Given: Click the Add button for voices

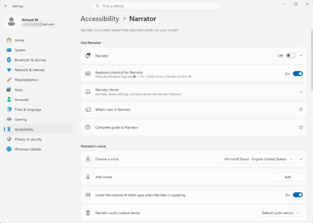Looking at the screenshot, I should click(288, 177).
